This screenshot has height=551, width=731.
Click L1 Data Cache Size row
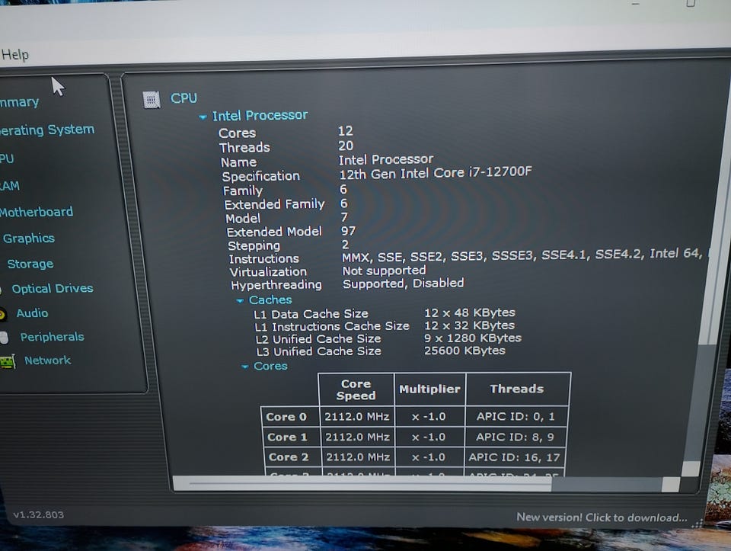385,313
